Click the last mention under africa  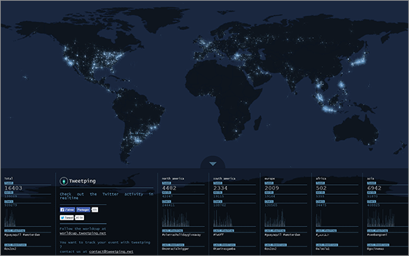click(x=323, y=249)
